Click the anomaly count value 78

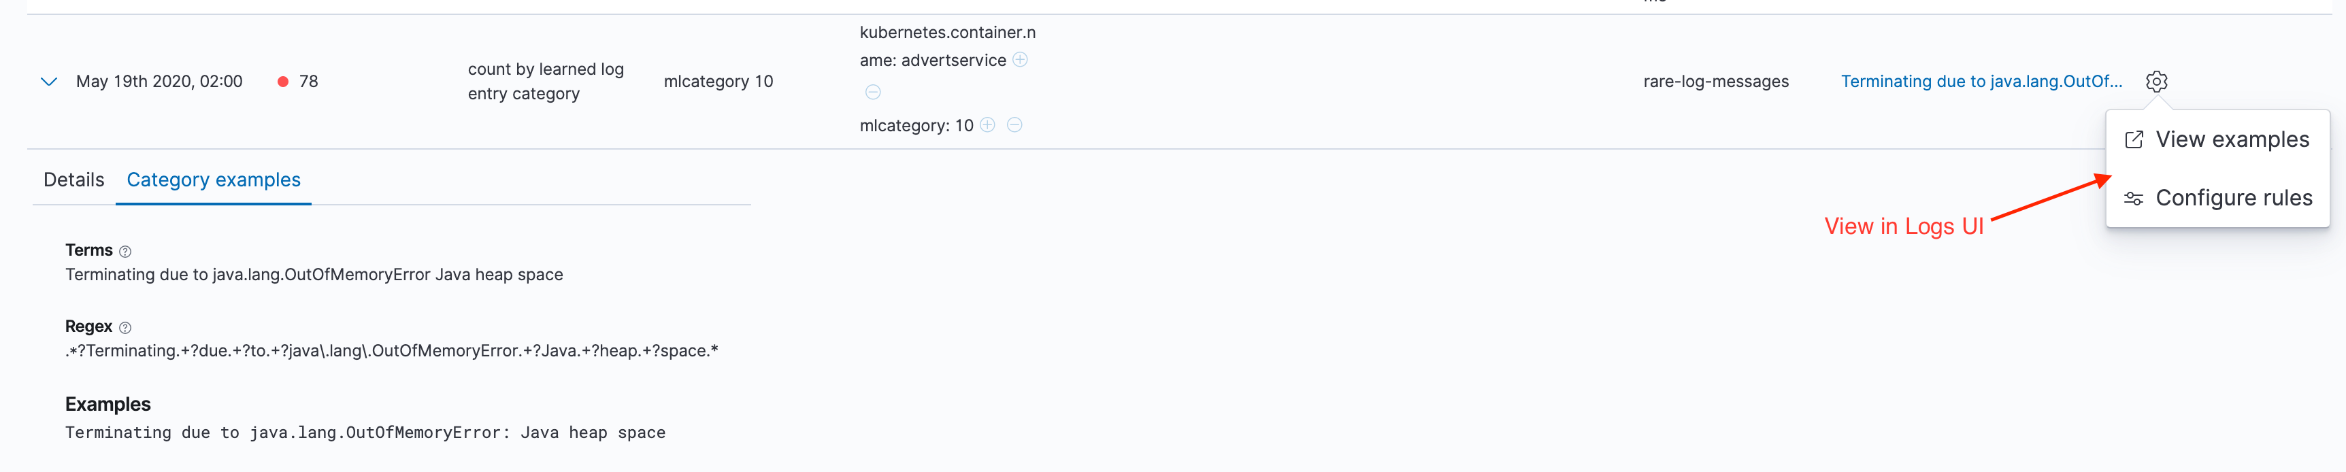(308, 81)
